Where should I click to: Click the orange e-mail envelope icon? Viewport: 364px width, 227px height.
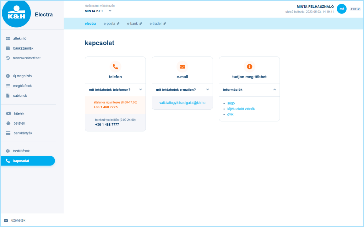pos(182,67)
